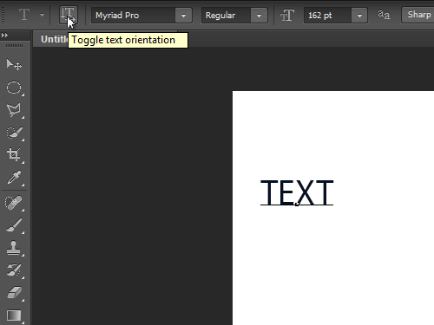Open the Regular font style dropdown
434x325 pixels.
click(x=259, y=16)
